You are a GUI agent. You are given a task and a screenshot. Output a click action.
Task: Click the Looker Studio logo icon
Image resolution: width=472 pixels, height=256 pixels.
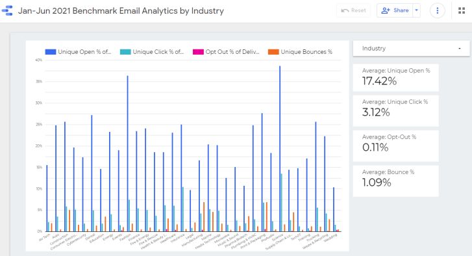pyautogui.click(x=7, y=10)
